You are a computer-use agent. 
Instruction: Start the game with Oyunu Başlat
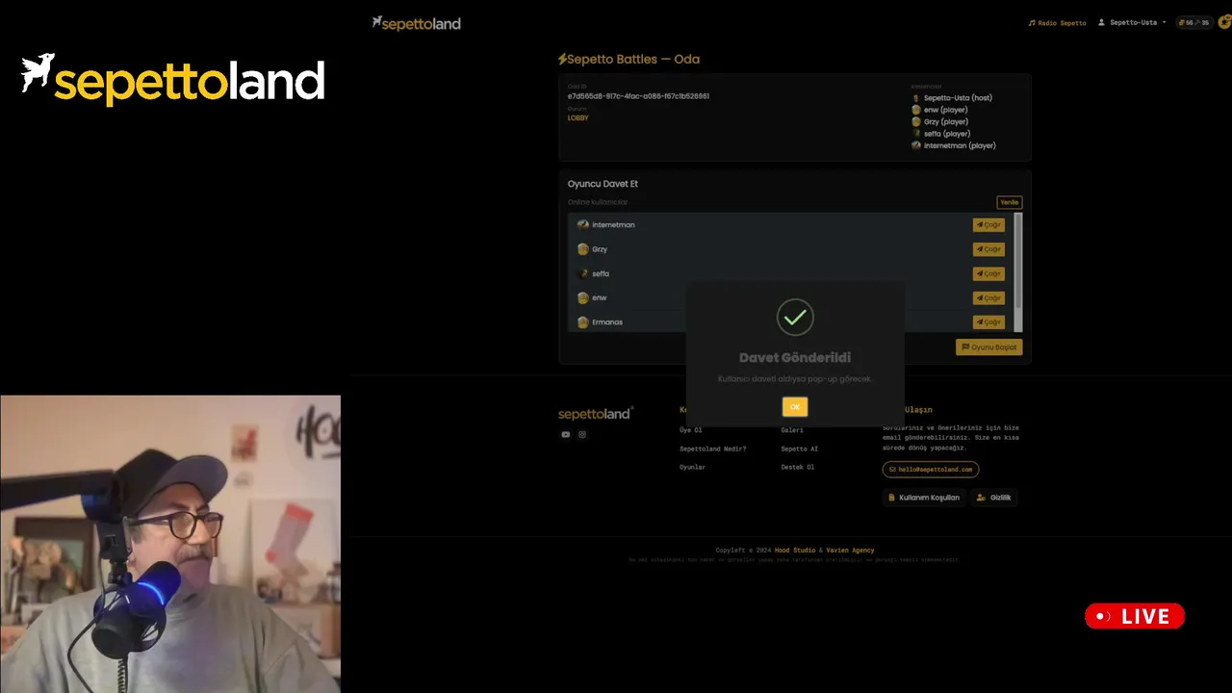988,347
